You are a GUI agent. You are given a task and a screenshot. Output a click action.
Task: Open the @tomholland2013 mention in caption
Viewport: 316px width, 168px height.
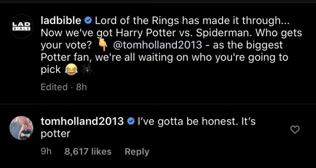pyautogui.click(x=158, y=45)
